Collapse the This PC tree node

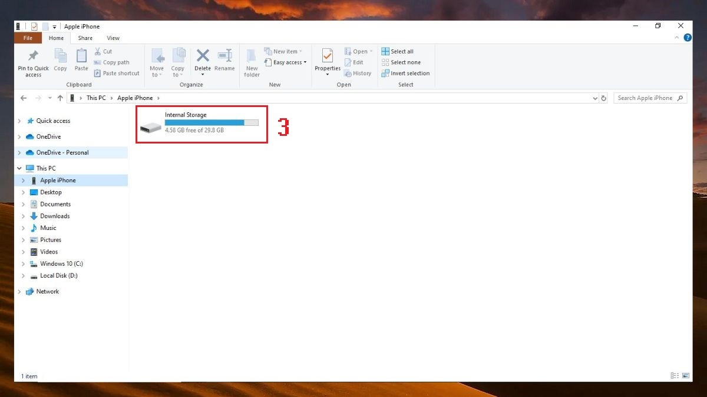19,168
